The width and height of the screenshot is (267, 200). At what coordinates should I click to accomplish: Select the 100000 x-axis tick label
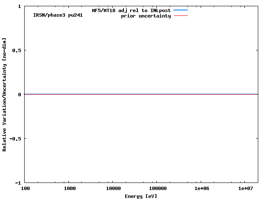pos(156,189)
